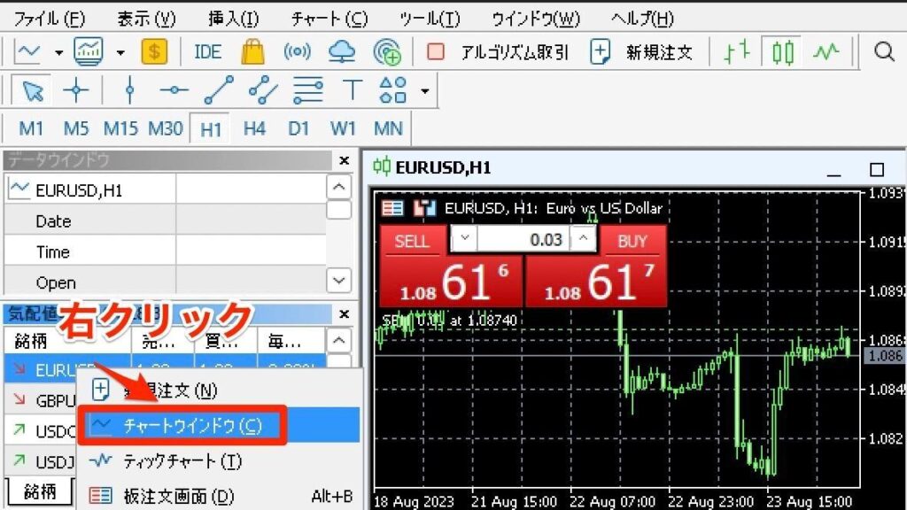This screenshot has height=510, width=907.
Task: Select the trendline drawing tool
Action: 219,89
